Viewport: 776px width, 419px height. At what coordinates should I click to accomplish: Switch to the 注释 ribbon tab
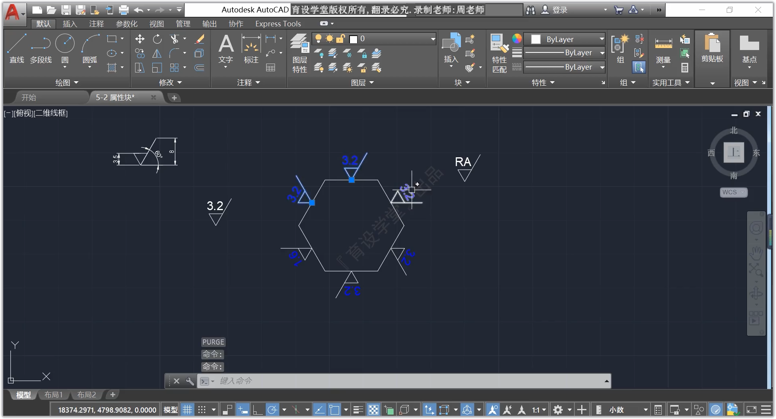tap(96, 24)
